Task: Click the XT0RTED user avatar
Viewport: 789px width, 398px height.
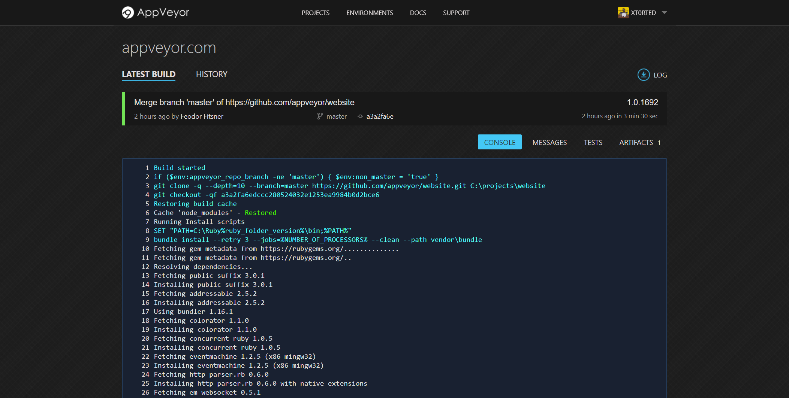Action: point(623,13)
